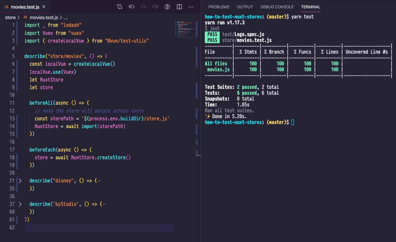Screen dimensions: 396x242
Task: Split the editor right
Action: pos(179,7)
